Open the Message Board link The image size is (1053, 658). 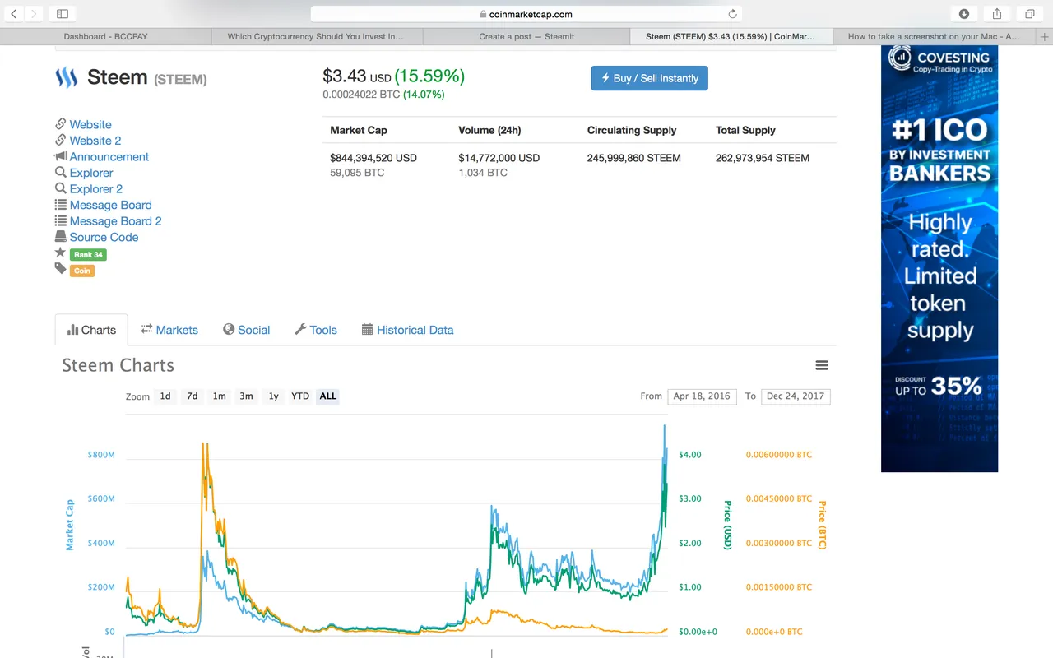(111, 205)
